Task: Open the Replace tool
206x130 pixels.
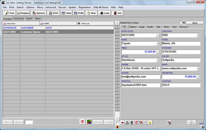Action: coord(23,13)
